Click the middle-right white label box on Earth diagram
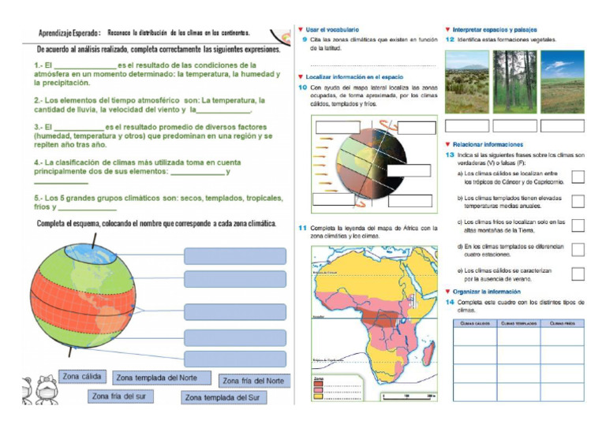606x428 pixels. click(x=409, y=170)
